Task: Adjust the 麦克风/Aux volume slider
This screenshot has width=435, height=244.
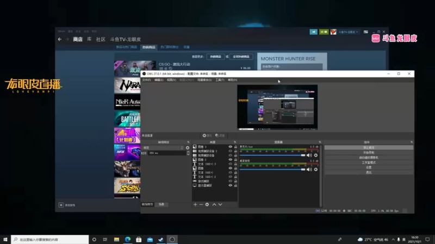Action: click(272, 155)
